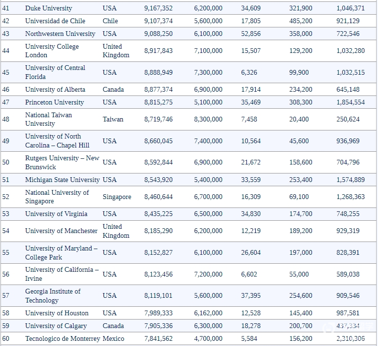Click Northwestern University row name
The height and width of the screenshot is (346, 378).
tap(60, 34)
